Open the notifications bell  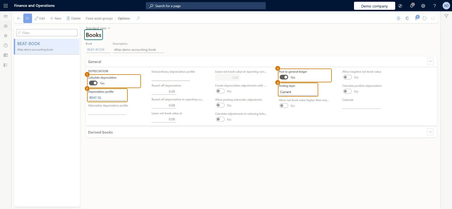[412, 5]
